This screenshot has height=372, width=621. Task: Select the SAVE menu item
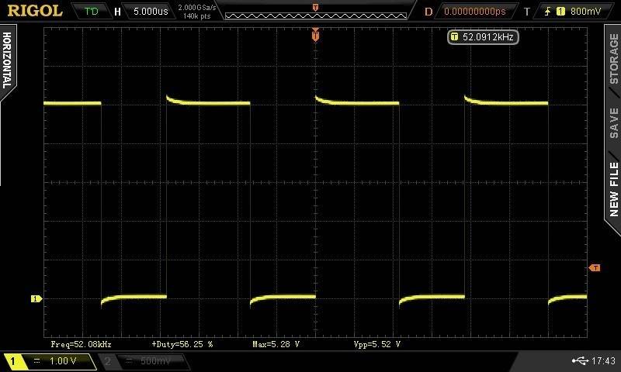point(613,122)
